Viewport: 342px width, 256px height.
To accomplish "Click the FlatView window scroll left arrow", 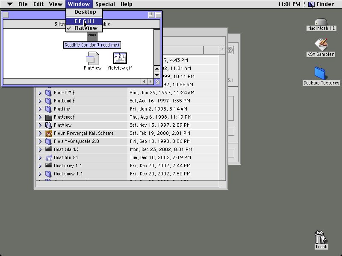I will pyautogui.click(x=144, y=81).
